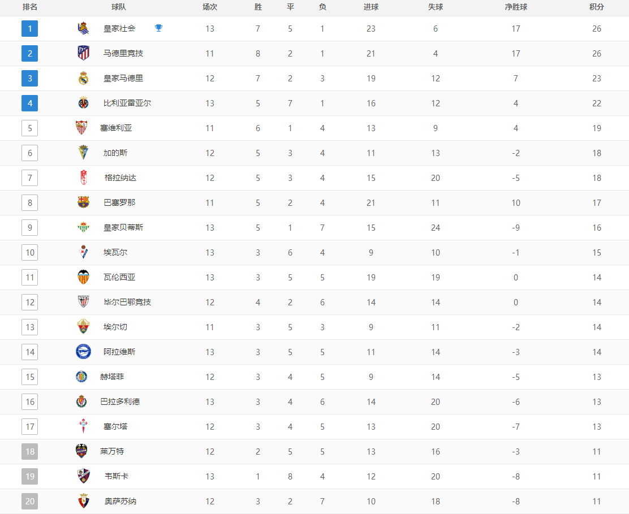Click the Real Sociedad club crest
629x514 pixels.
click(x=83, y=28)
